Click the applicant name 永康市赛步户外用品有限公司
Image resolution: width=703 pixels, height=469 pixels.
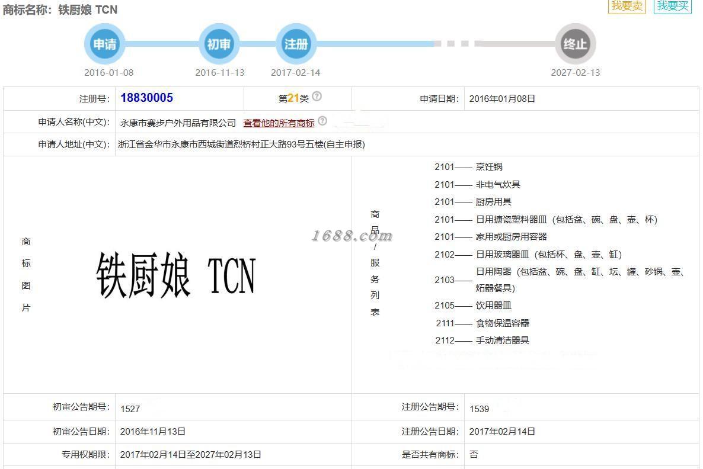(178, 123)
